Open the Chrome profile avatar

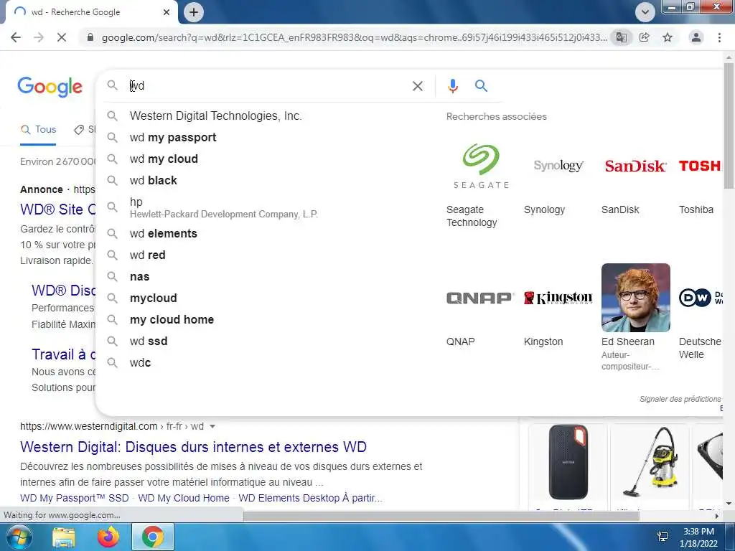coord(696,37)
